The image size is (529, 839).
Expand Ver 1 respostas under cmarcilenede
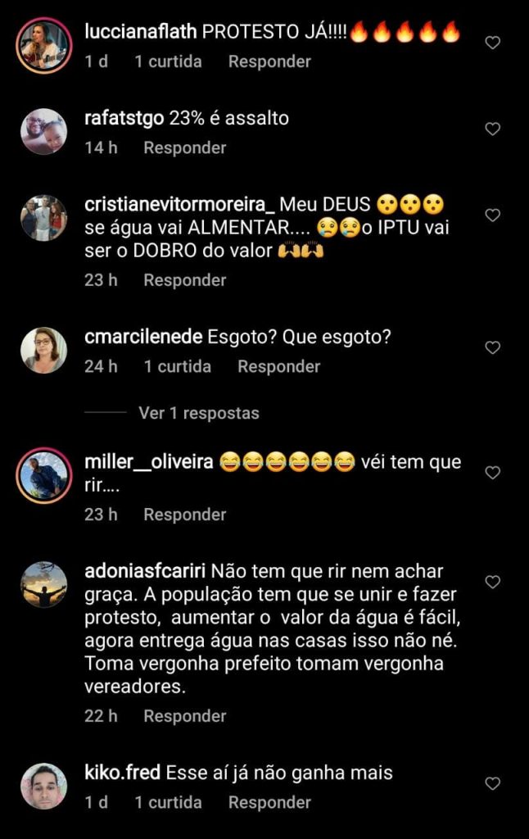tap(198, 413)
